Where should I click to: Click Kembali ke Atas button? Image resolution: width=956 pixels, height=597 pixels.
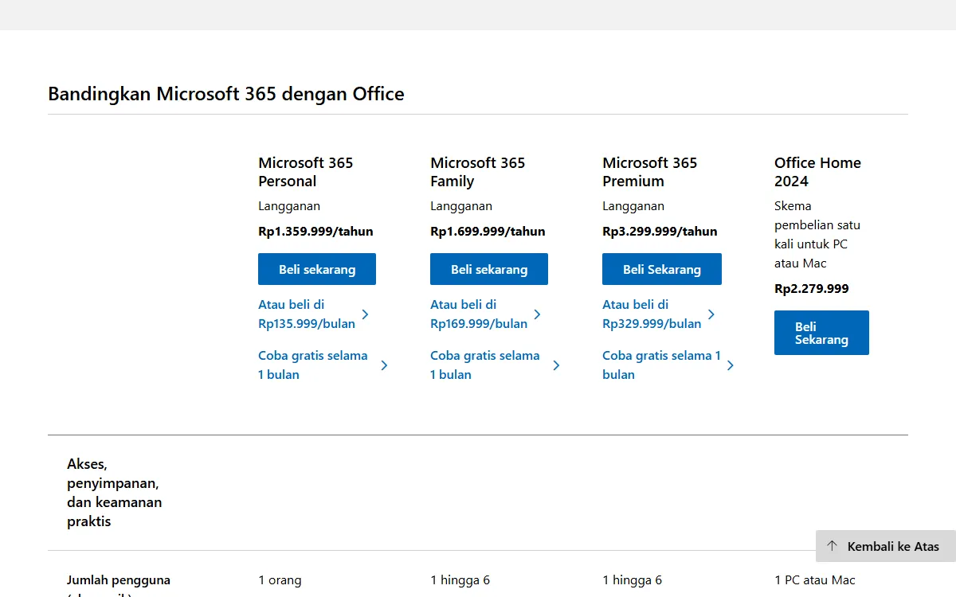coord(886,546)
